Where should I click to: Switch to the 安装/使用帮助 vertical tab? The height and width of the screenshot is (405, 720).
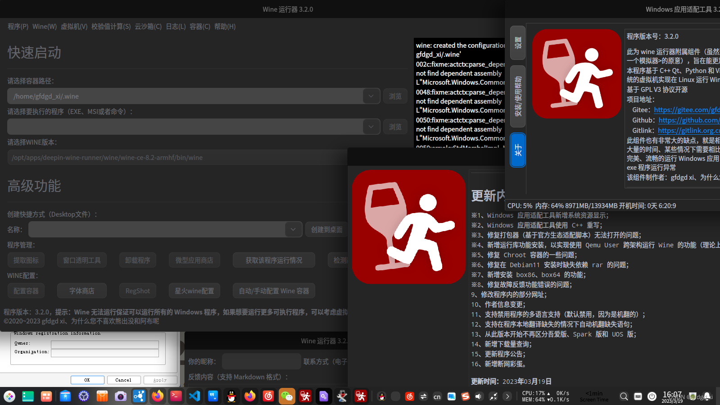[x=518, y=96]
